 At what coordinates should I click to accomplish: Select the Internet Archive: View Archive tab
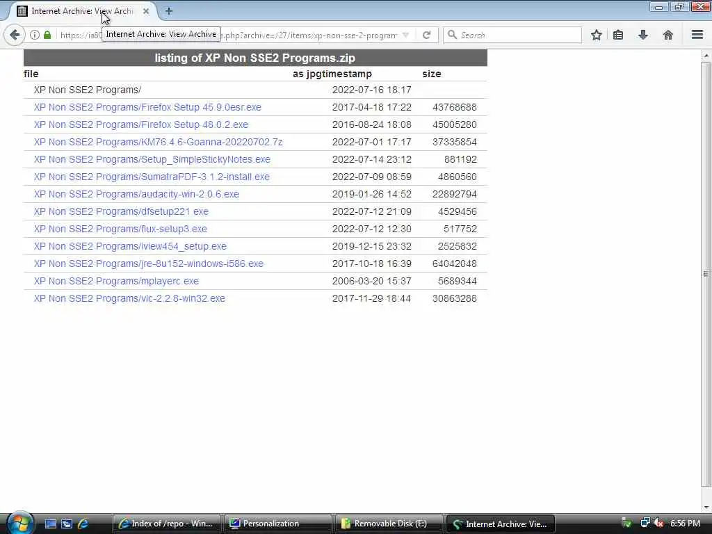pyautogui.click(x=82, y=11)
